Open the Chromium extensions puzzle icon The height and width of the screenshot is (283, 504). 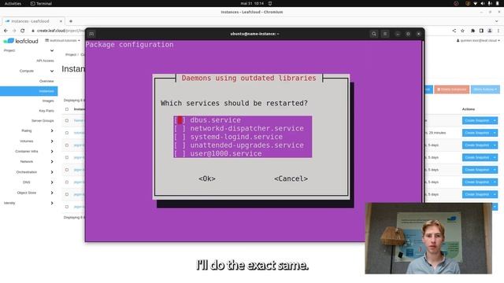[x=472, y=31]
